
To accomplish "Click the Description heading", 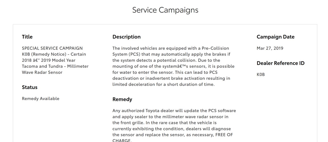I will 126,37.
